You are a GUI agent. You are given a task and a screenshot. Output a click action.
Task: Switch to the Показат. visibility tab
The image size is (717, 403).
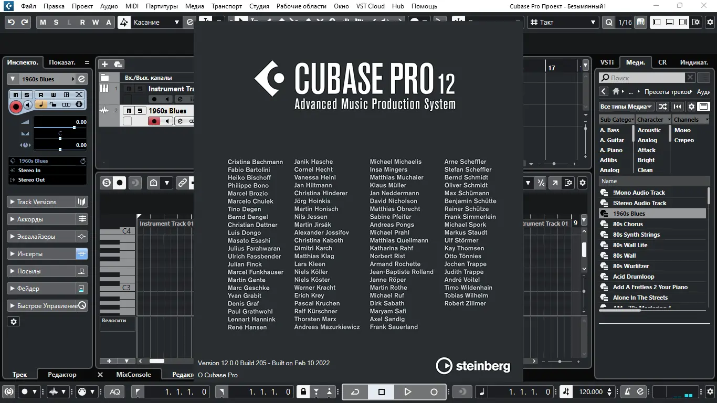coord(62,62)
